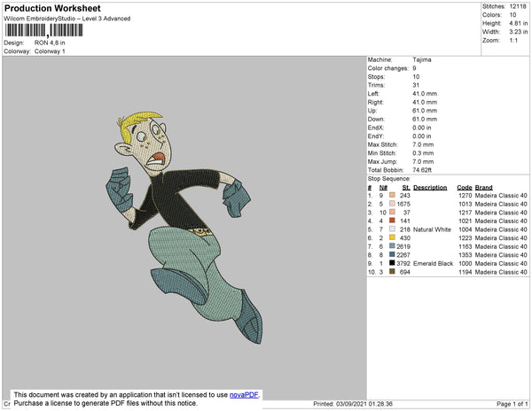
Task: Click 'Printed: 03/09/2021 01.28.36' footer text
Action: tap(353, 404)
